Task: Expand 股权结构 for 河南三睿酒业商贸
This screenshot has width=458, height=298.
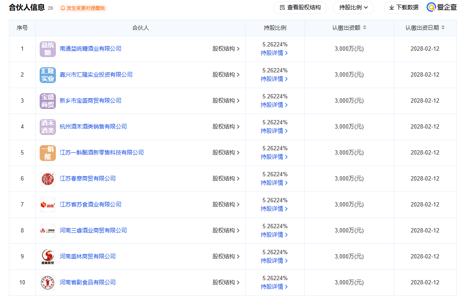Action: (226, 230)
